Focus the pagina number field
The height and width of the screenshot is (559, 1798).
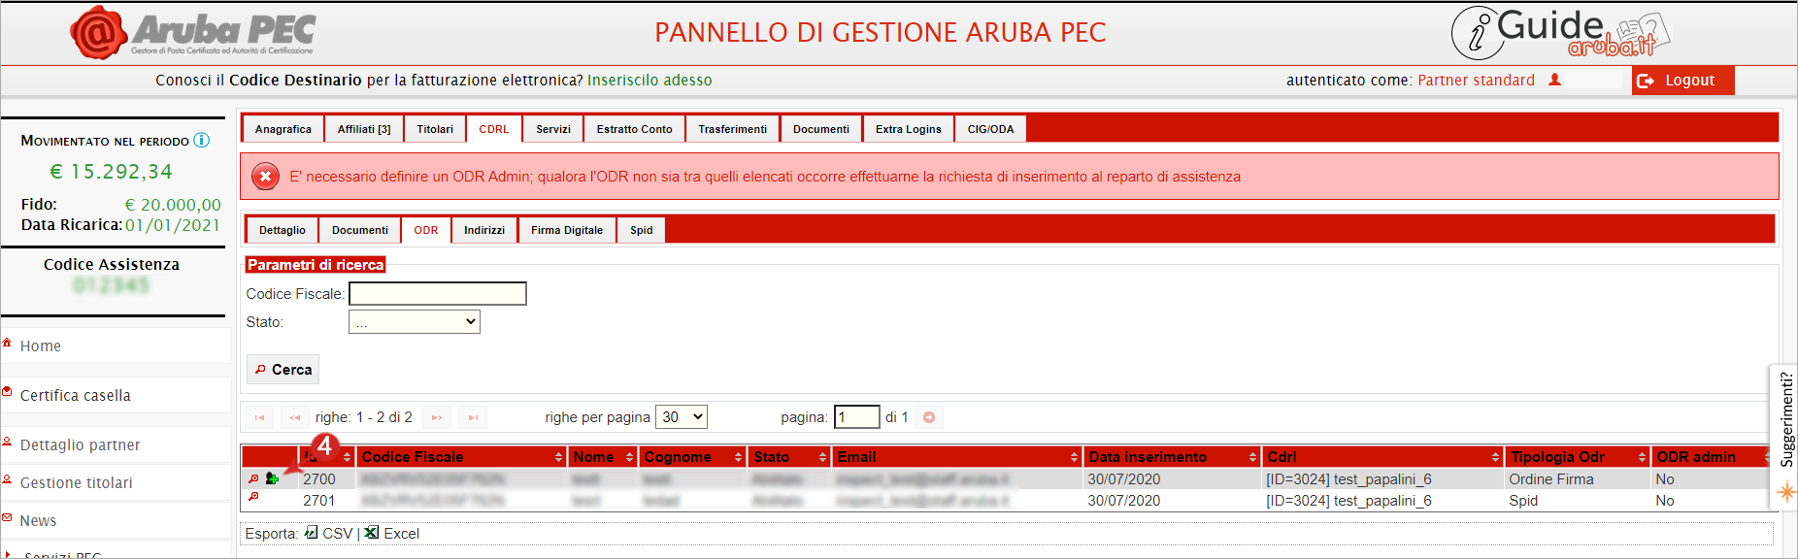coord(857,417)
